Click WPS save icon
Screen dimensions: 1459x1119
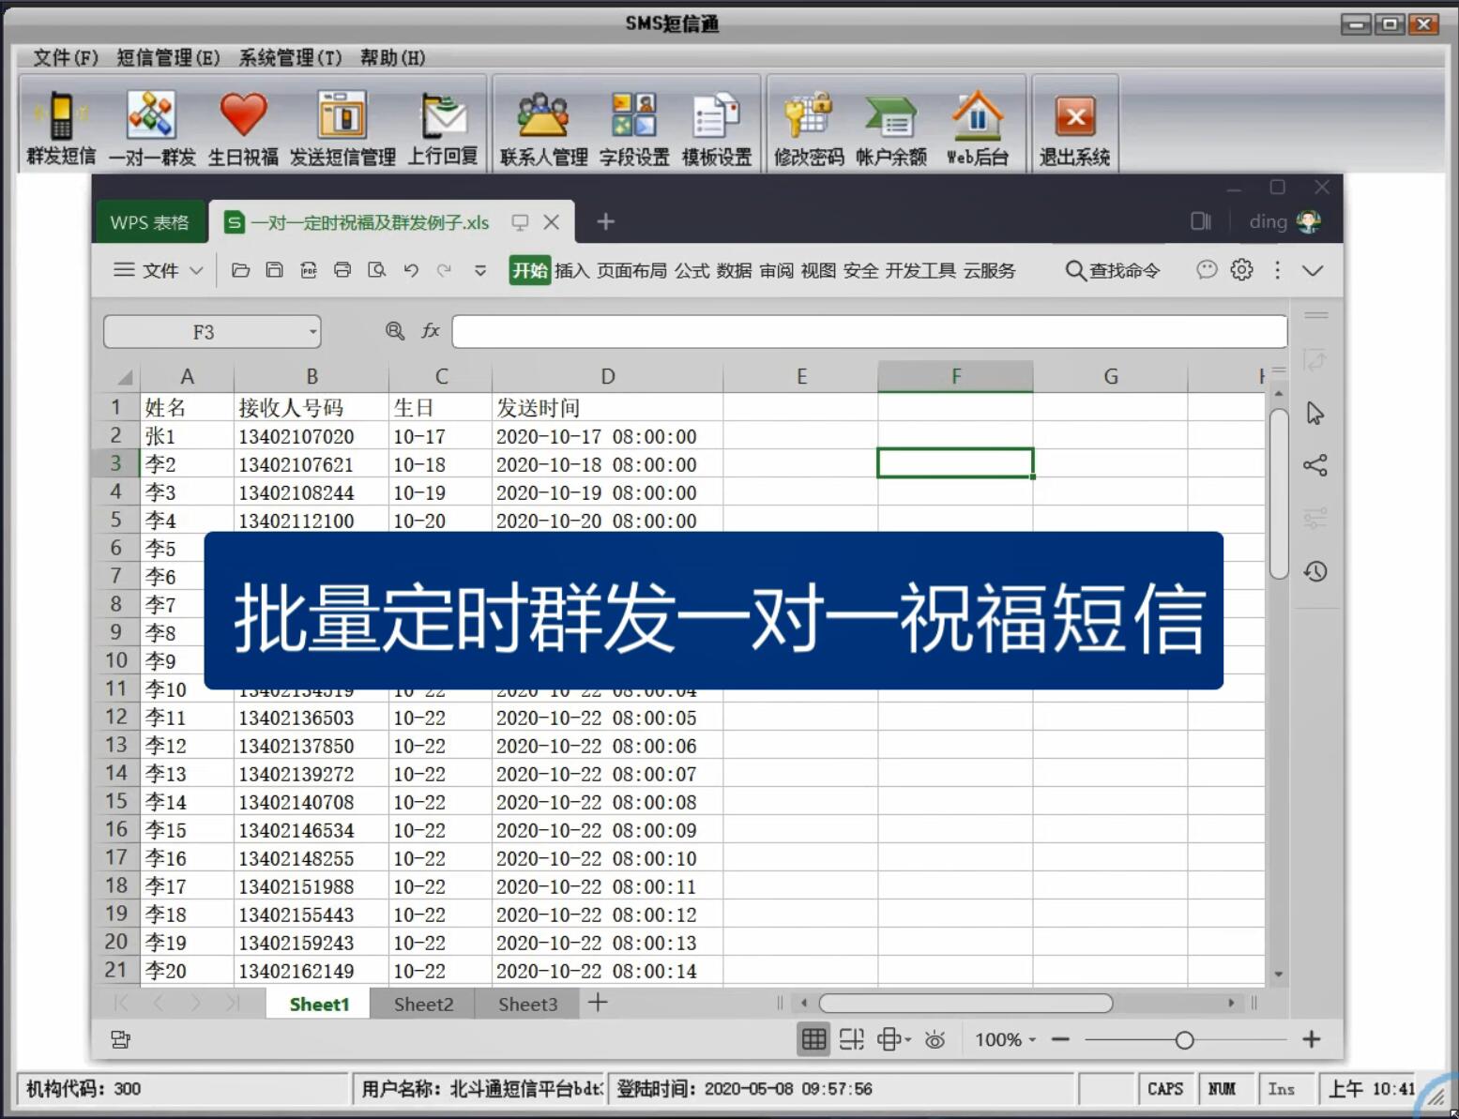[x=274, y=270]
